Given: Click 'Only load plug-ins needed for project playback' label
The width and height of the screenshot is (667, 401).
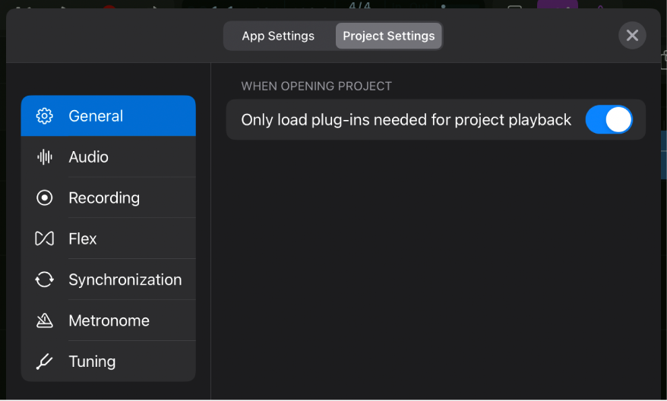Looking at the screenshot, I should [x=406, y=120].
